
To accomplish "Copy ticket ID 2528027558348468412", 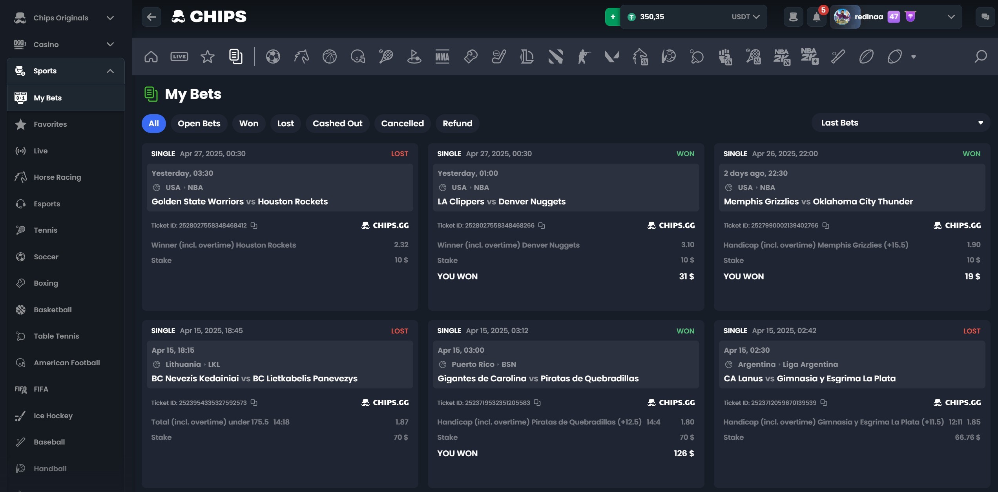I will point(254,226).
